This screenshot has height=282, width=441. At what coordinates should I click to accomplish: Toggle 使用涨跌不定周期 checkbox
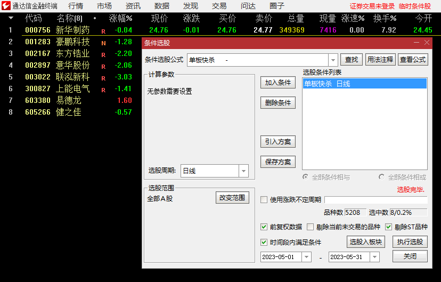[264, 199]
